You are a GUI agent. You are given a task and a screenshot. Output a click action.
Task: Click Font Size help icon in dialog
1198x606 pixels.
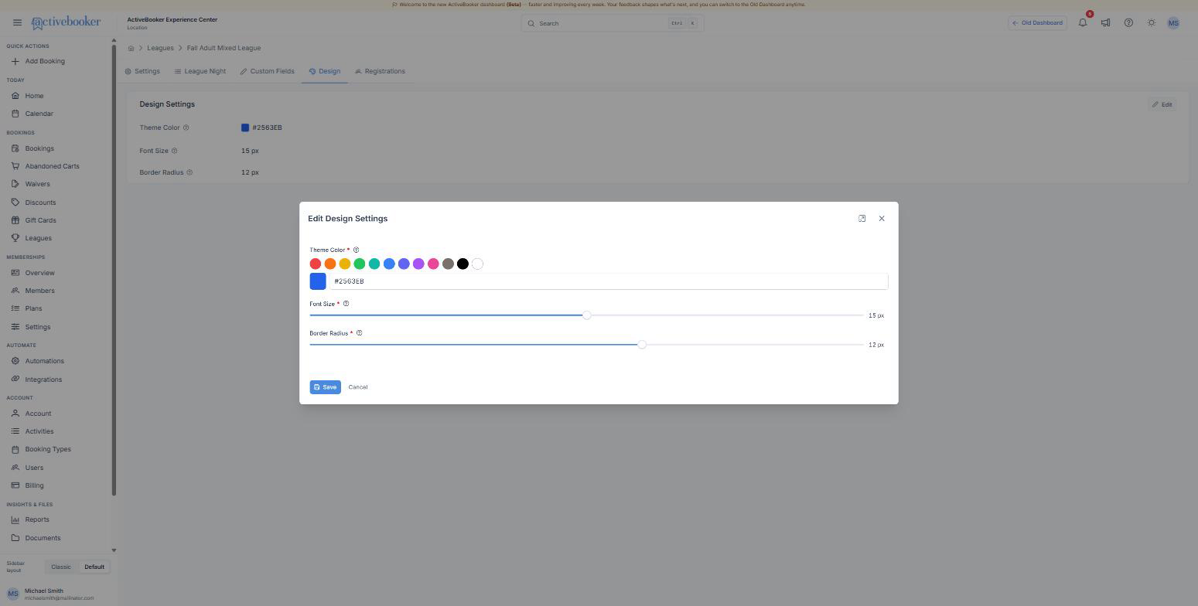click(346, 304)
